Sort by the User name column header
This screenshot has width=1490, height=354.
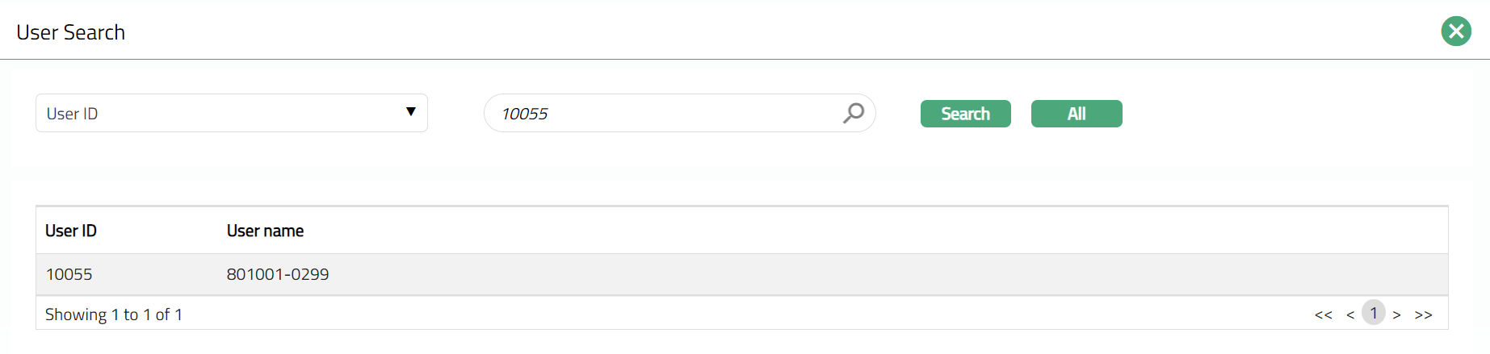(265, 231)
